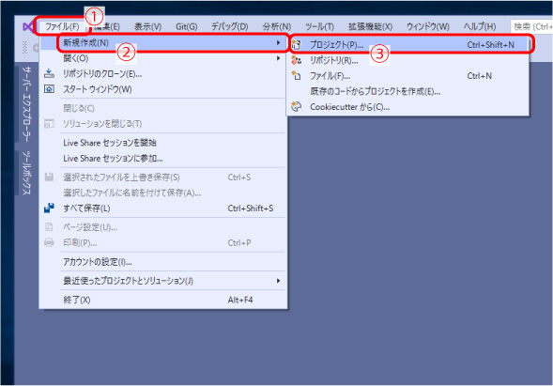Open the サーバー エクスプローラー side tab
Viewport: 553px width, 386px height.
point(26,104)
